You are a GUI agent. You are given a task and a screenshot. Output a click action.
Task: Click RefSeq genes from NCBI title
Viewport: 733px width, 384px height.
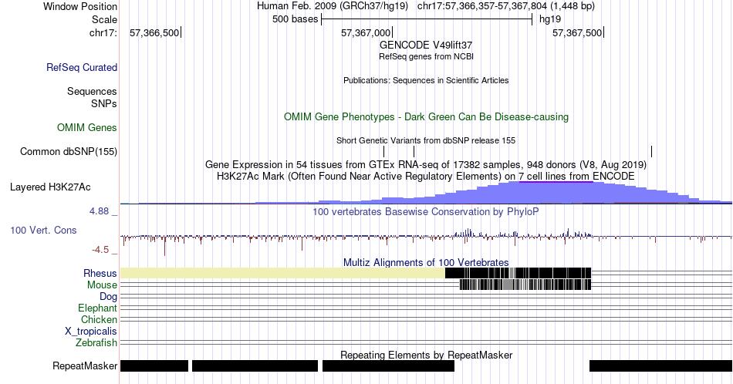426,56
